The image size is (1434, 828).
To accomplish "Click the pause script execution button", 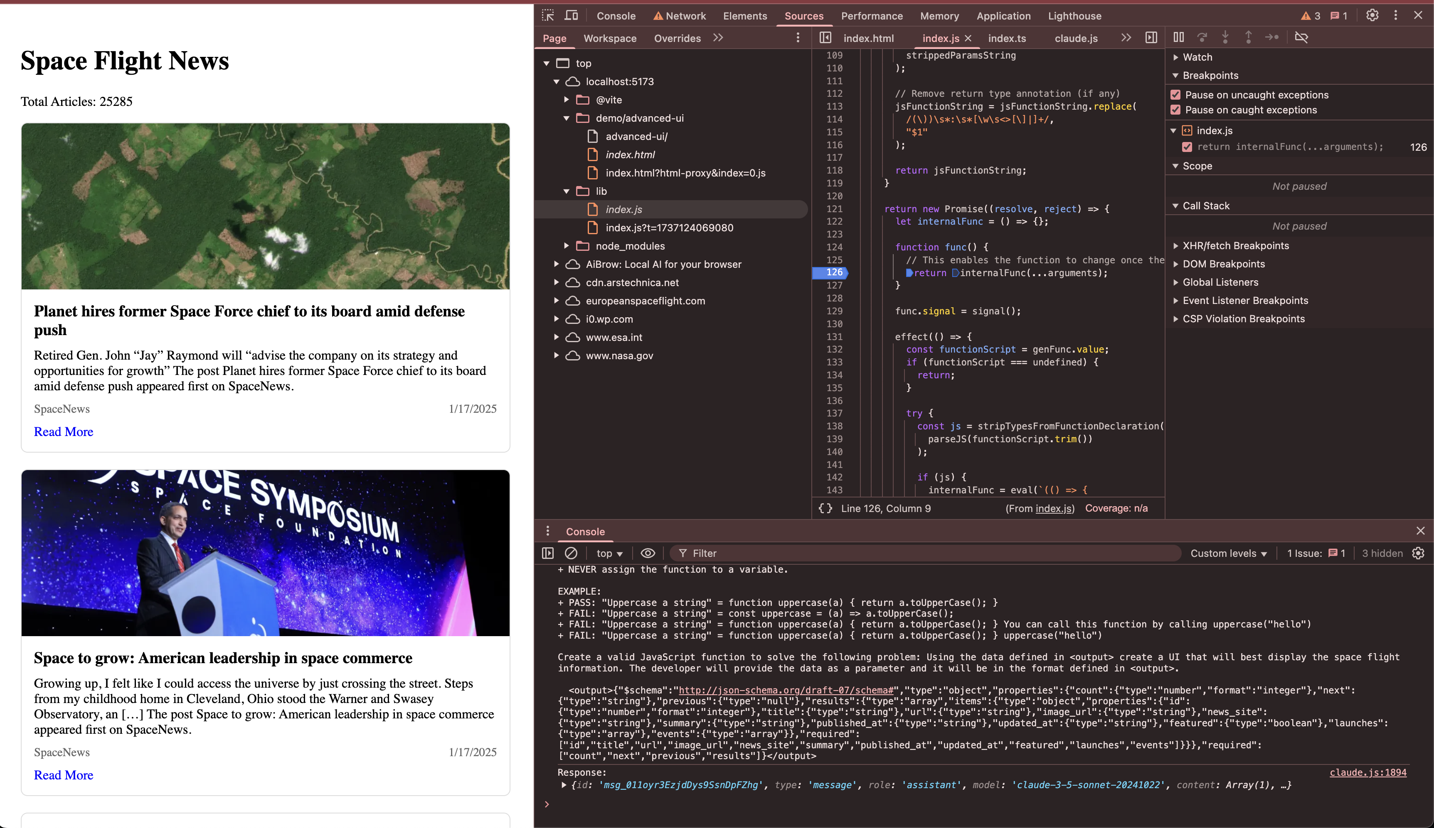I will tap(1178, 37).
